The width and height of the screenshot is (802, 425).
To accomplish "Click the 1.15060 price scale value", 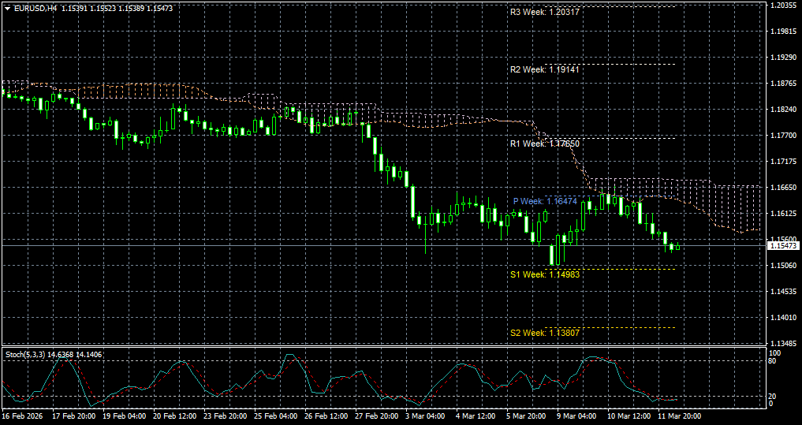I will (x=784, y=266).
